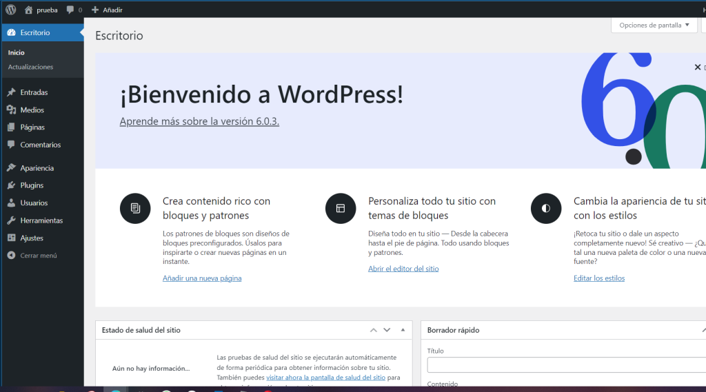Screen dimensions: 706x392
Task: Focus the Título field in Borrador rápido
Action: (567, 365)
